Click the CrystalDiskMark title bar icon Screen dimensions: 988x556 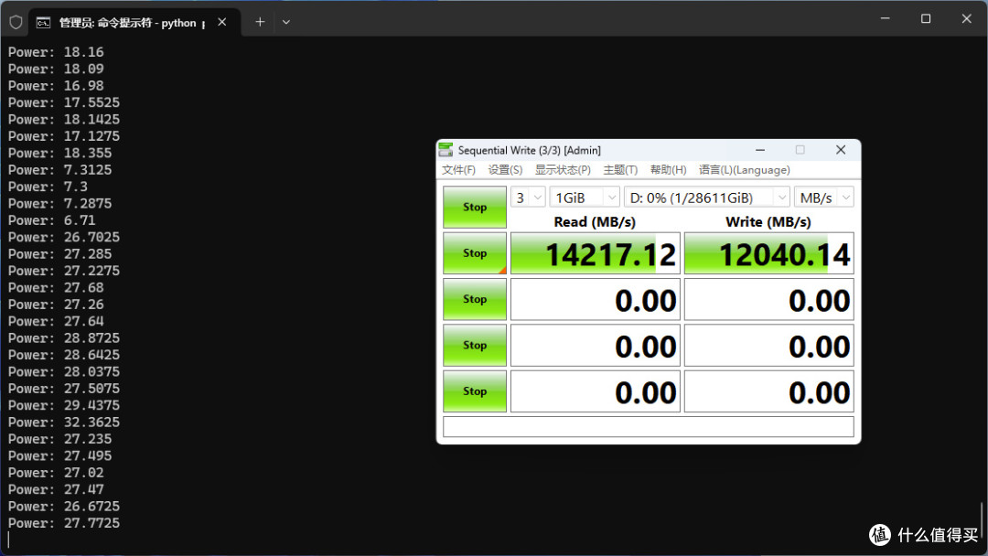pos(446,150)
